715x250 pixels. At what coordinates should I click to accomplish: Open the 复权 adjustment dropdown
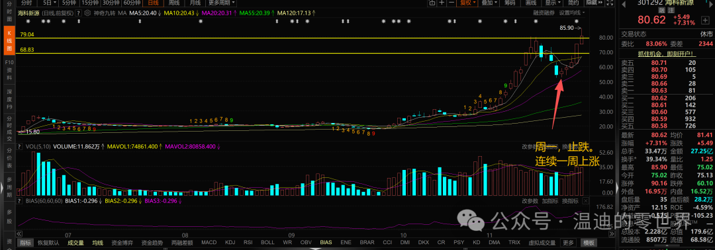(468, 3)
